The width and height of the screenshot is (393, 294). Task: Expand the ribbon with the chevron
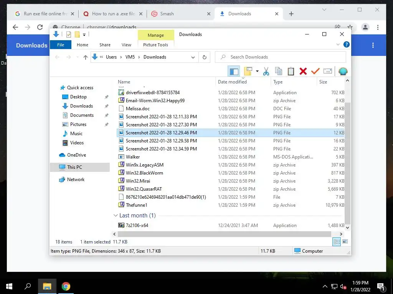338,44
